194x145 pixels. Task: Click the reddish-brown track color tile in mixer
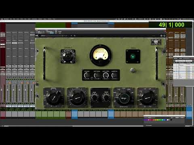tap(68, 114)
